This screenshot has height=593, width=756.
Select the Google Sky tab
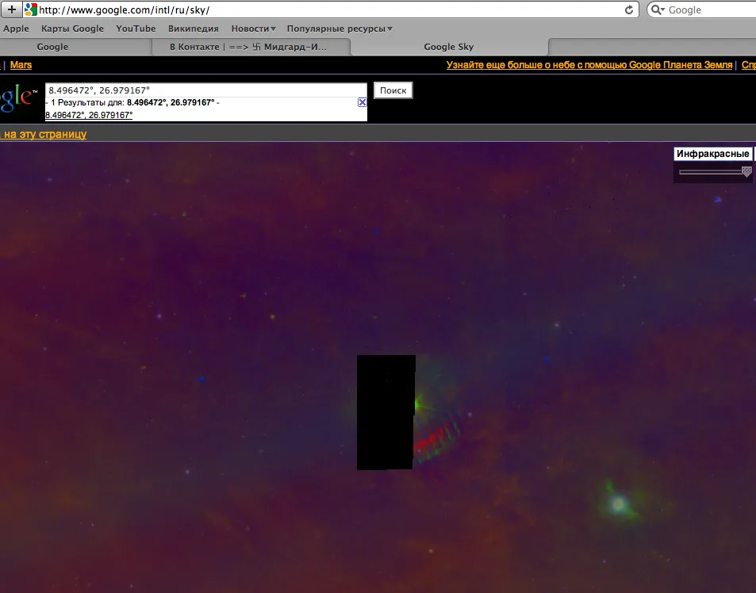448,47
